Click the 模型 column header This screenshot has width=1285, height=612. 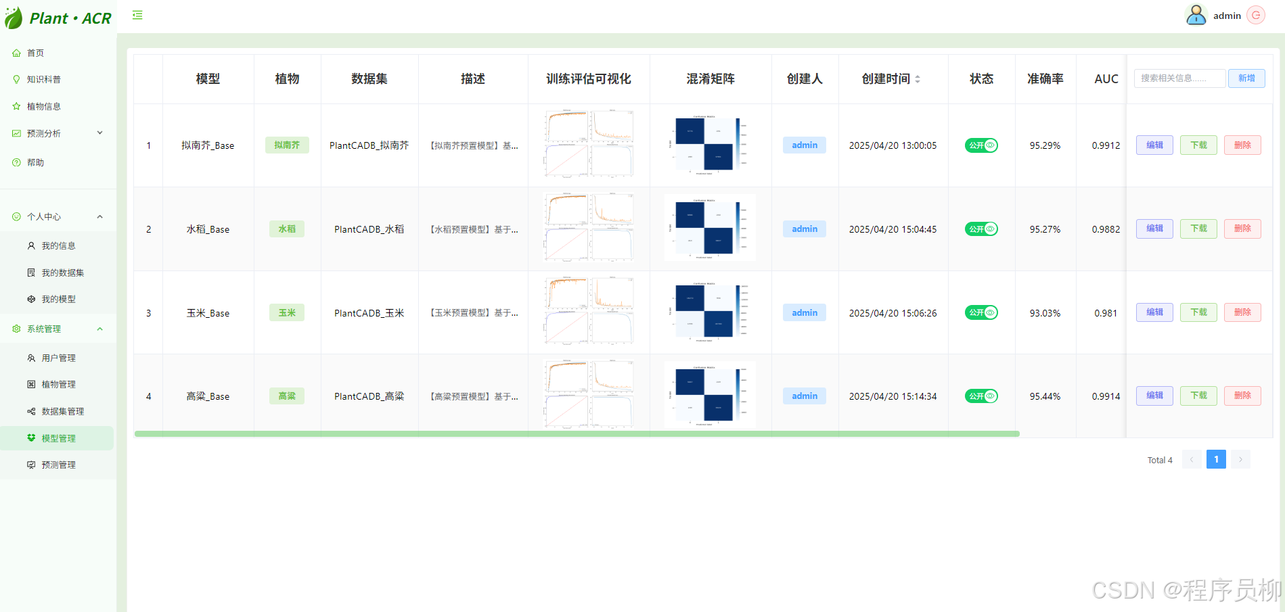208,79
